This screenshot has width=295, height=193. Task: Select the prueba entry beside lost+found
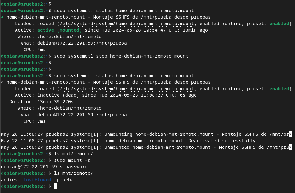point(65,180)
